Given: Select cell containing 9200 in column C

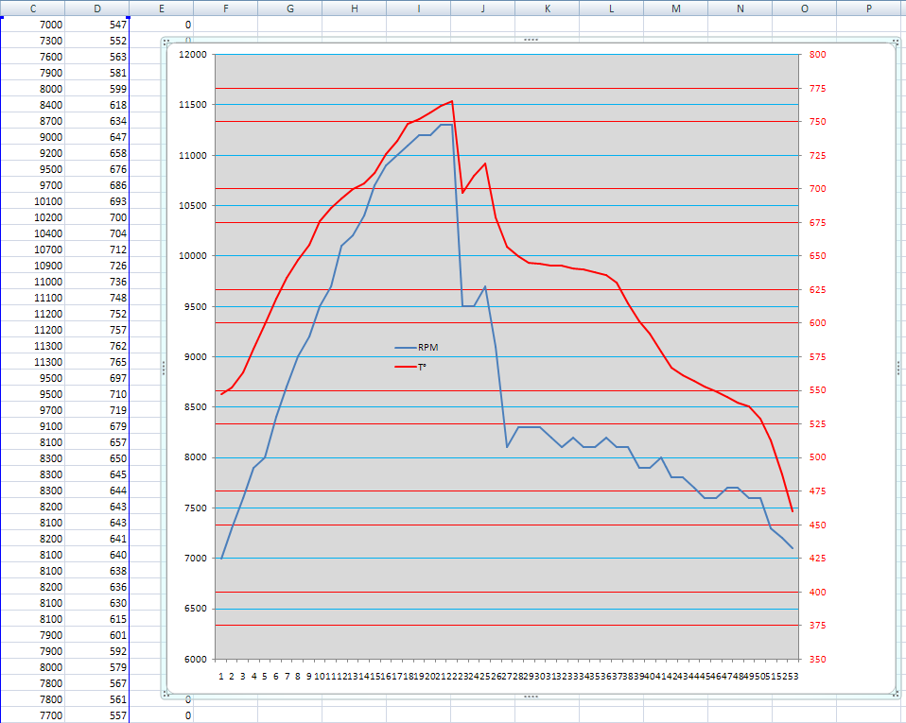Looking at the screenshot, I should 32,153.
